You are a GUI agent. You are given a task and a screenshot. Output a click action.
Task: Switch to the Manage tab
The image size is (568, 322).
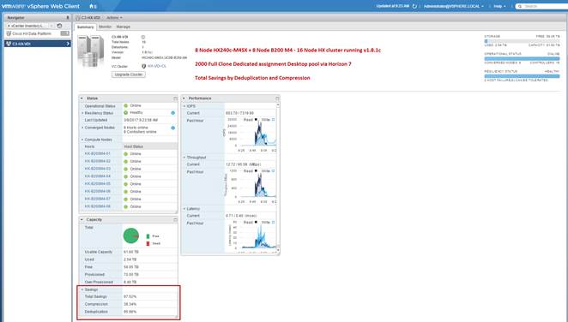click(x=124, y=27)
